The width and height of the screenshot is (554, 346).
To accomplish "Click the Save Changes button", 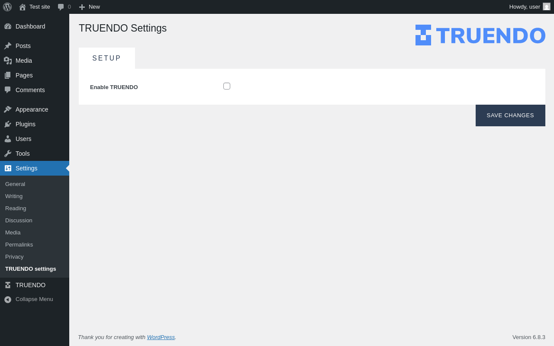I will [510, 115].
